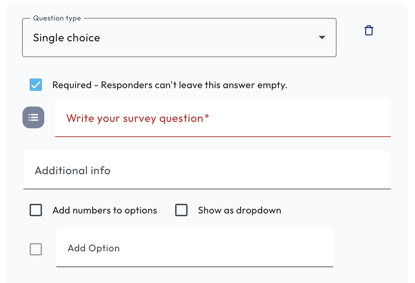Click the Add Option input field
This screenshot has height=283, width=415.
(194, 248)
